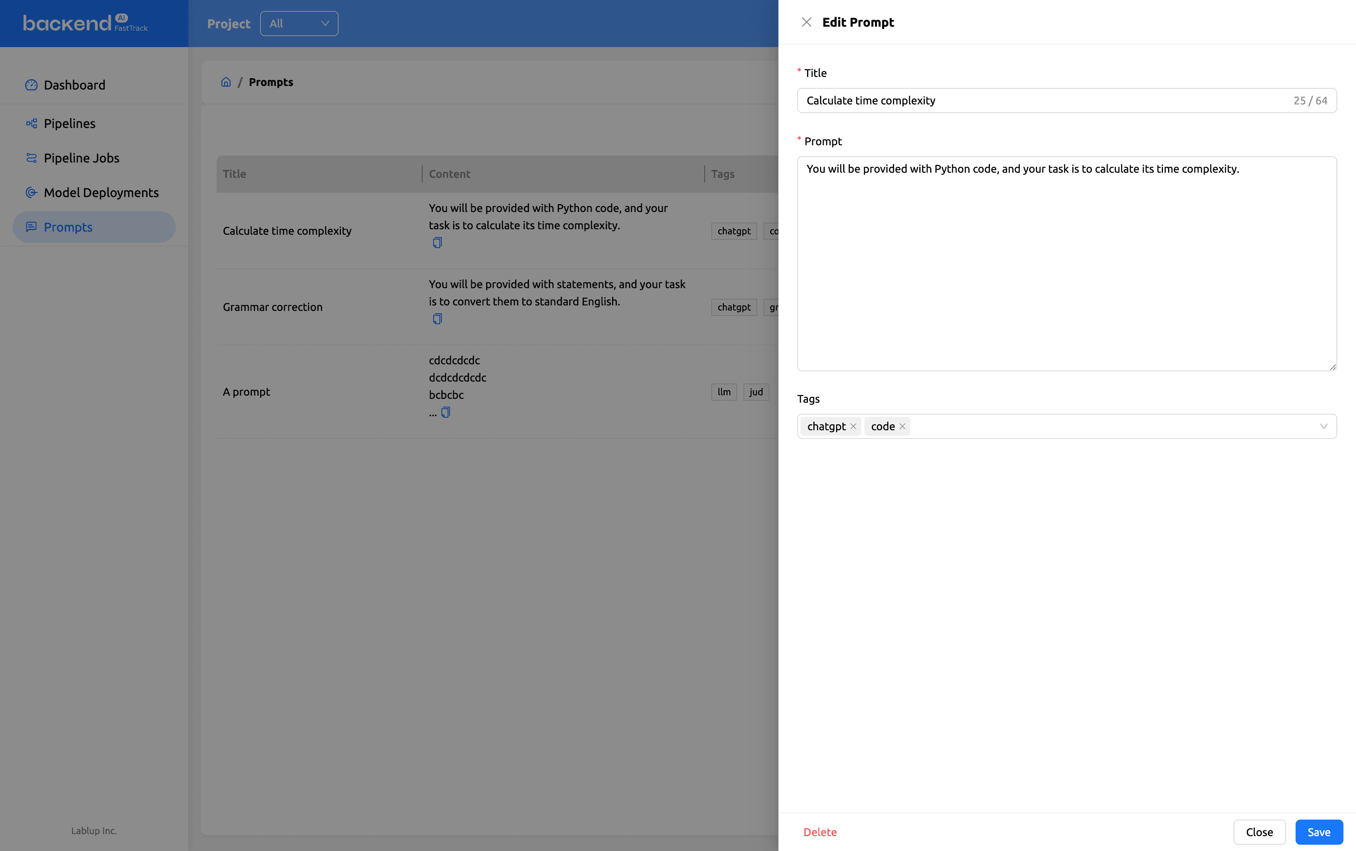Click the home icon in the breadcrumb

[x=226, y=82]
